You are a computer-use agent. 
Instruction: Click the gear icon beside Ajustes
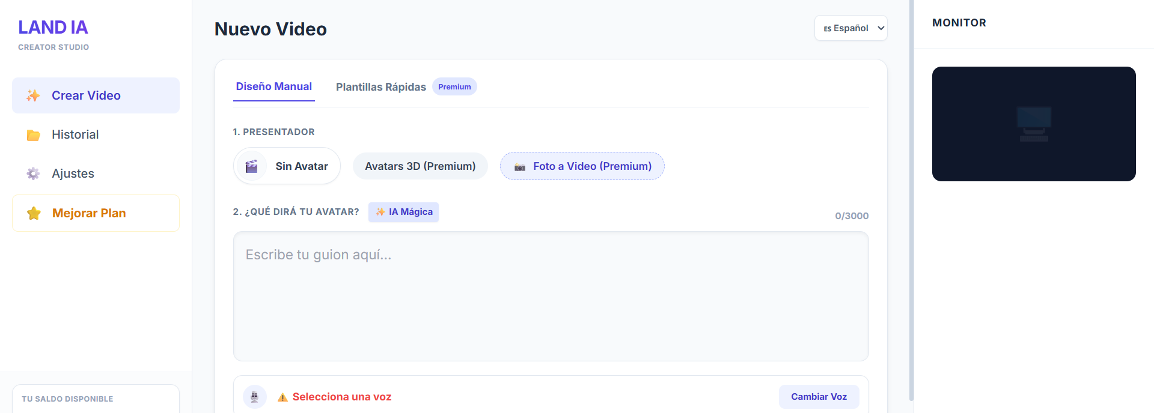pyautogui.click(x=33, y=173)
